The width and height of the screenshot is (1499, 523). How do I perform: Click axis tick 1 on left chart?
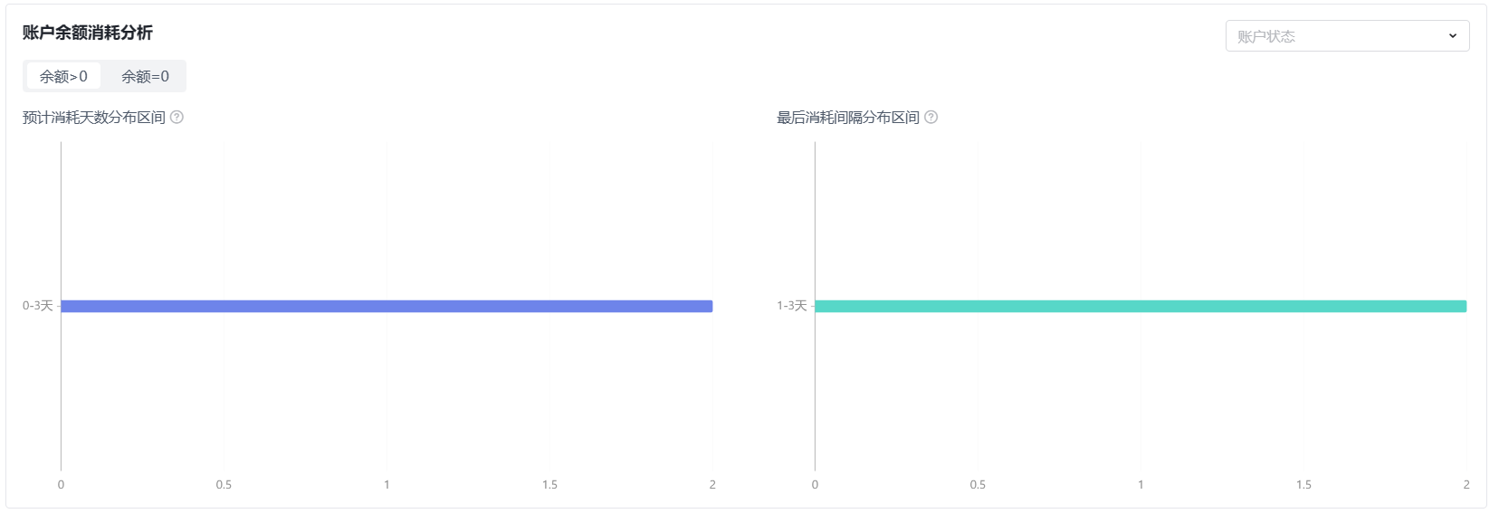(387, 485)
